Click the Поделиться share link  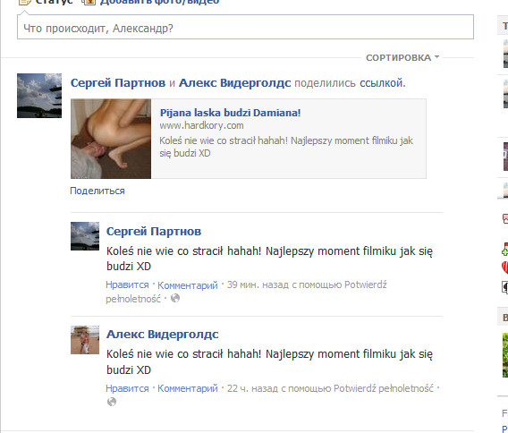point(97,191)
